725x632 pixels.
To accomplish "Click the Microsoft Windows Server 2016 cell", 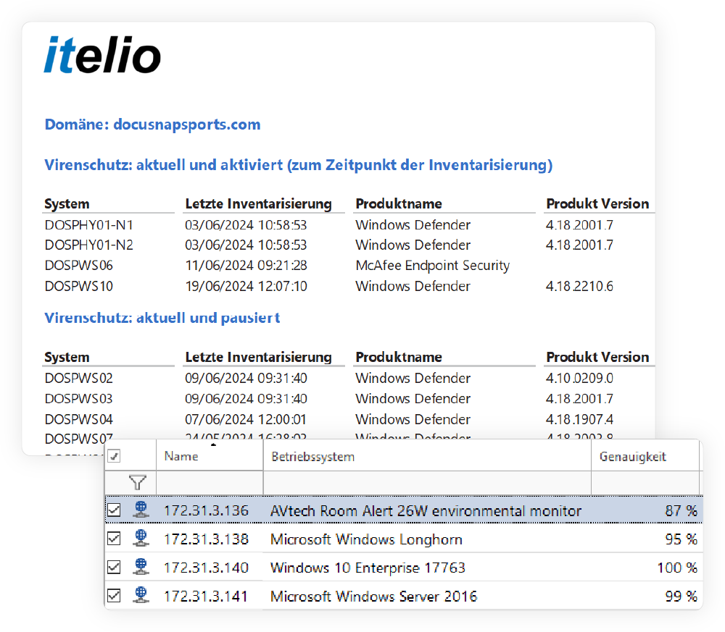I will pyautogui.click(x=373, y=597).
